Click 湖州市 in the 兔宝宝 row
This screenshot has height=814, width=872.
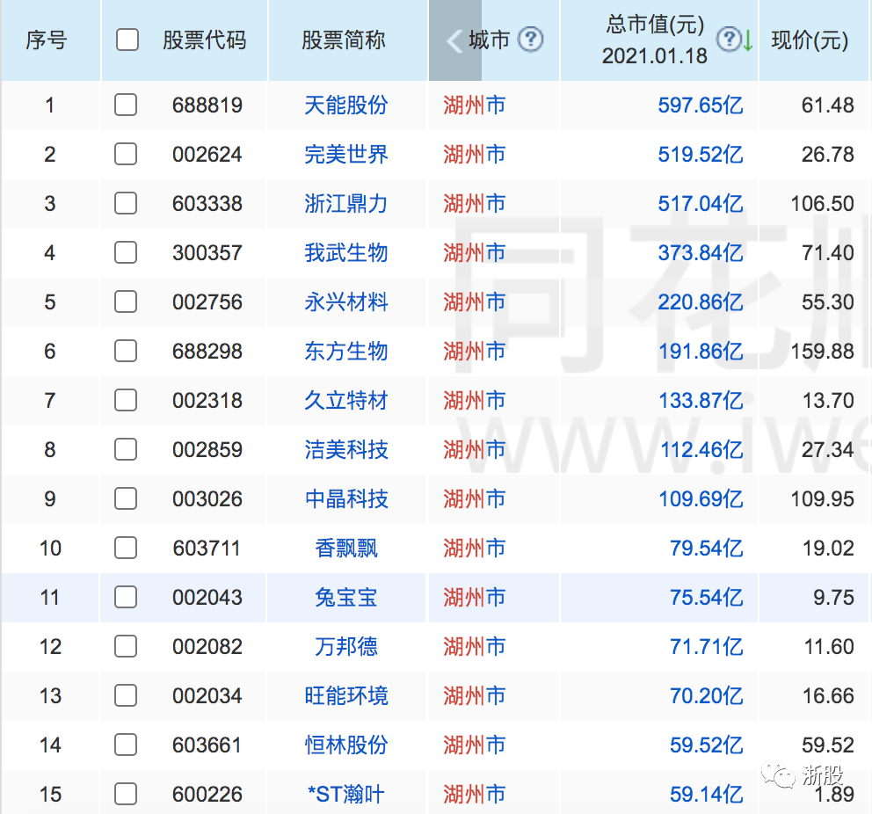475,598
